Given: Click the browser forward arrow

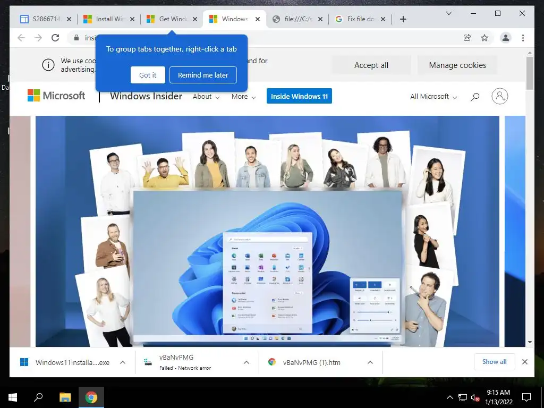Looking at the screenshot, I should click(x=38, y=38).
